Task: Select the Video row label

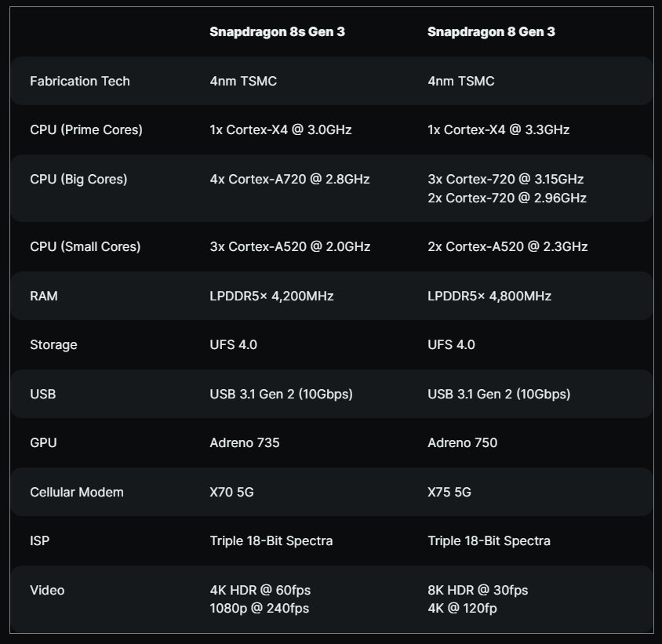Action: pyautogui.click(x=47, y=590)
